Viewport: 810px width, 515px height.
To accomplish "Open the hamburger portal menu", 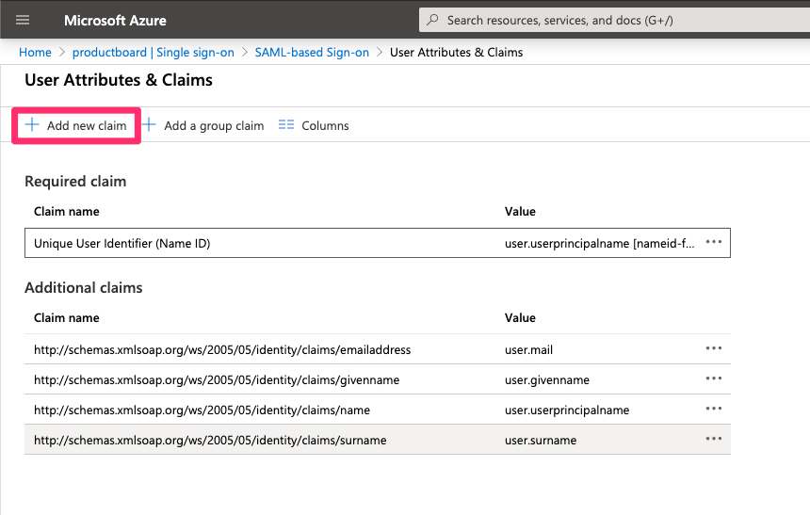I will pos(23,20).
